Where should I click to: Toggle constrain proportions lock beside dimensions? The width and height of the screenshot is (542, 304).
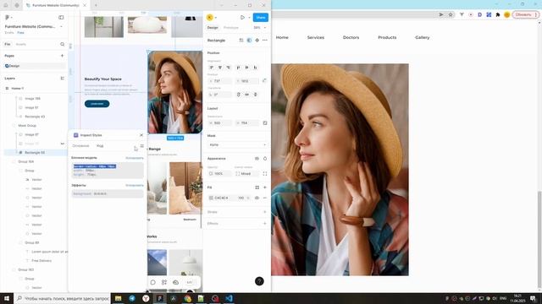[265, 123]
